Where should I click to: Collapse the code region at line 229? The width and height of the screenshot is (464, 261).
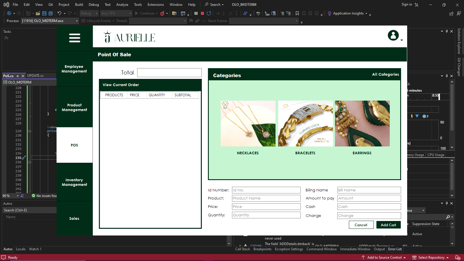(x=30, y=131)
